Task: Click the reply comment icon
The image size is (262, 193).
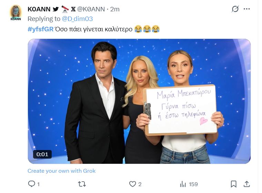Action: point(32,184)
